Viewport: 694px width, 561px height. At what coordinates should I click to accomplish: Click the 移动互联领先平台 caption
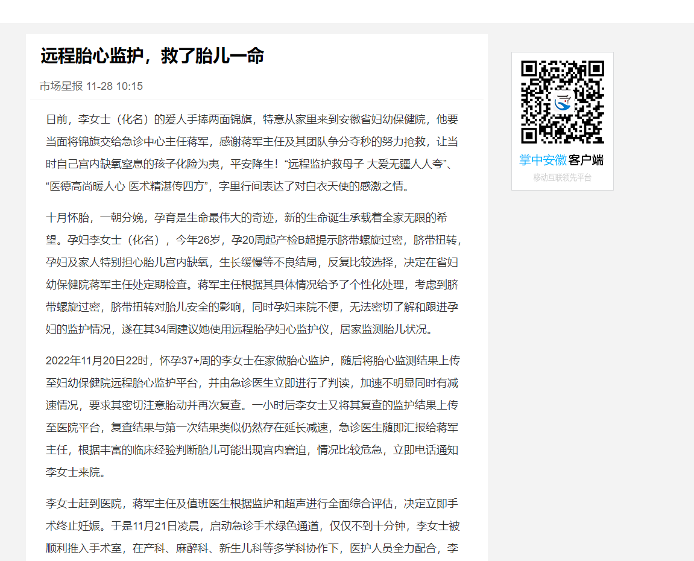click(x=562, y=177)
